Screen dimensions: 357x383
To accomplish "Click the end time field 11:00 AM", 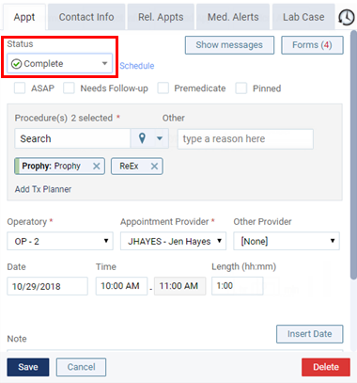I will click(x=180, y=286).
